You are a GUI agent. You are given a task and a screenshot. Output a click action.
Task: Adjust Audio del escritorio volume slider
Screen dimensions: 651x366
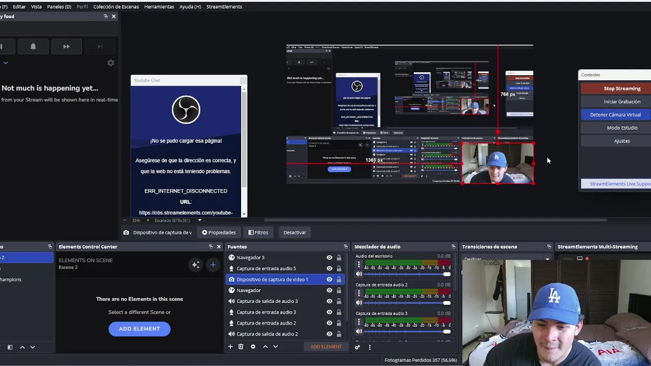tap(407, 274)
